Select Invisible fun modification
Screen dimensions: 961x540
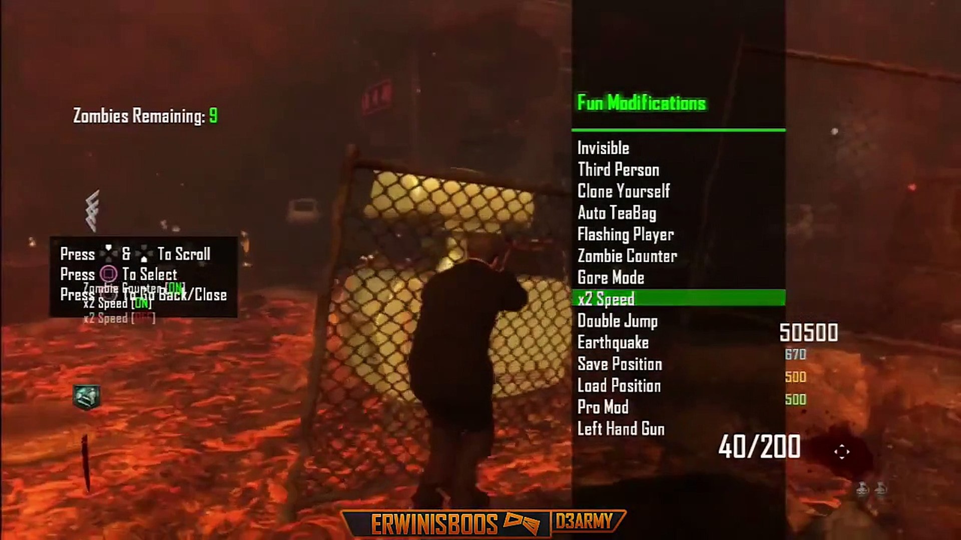[x=603, y=147]
